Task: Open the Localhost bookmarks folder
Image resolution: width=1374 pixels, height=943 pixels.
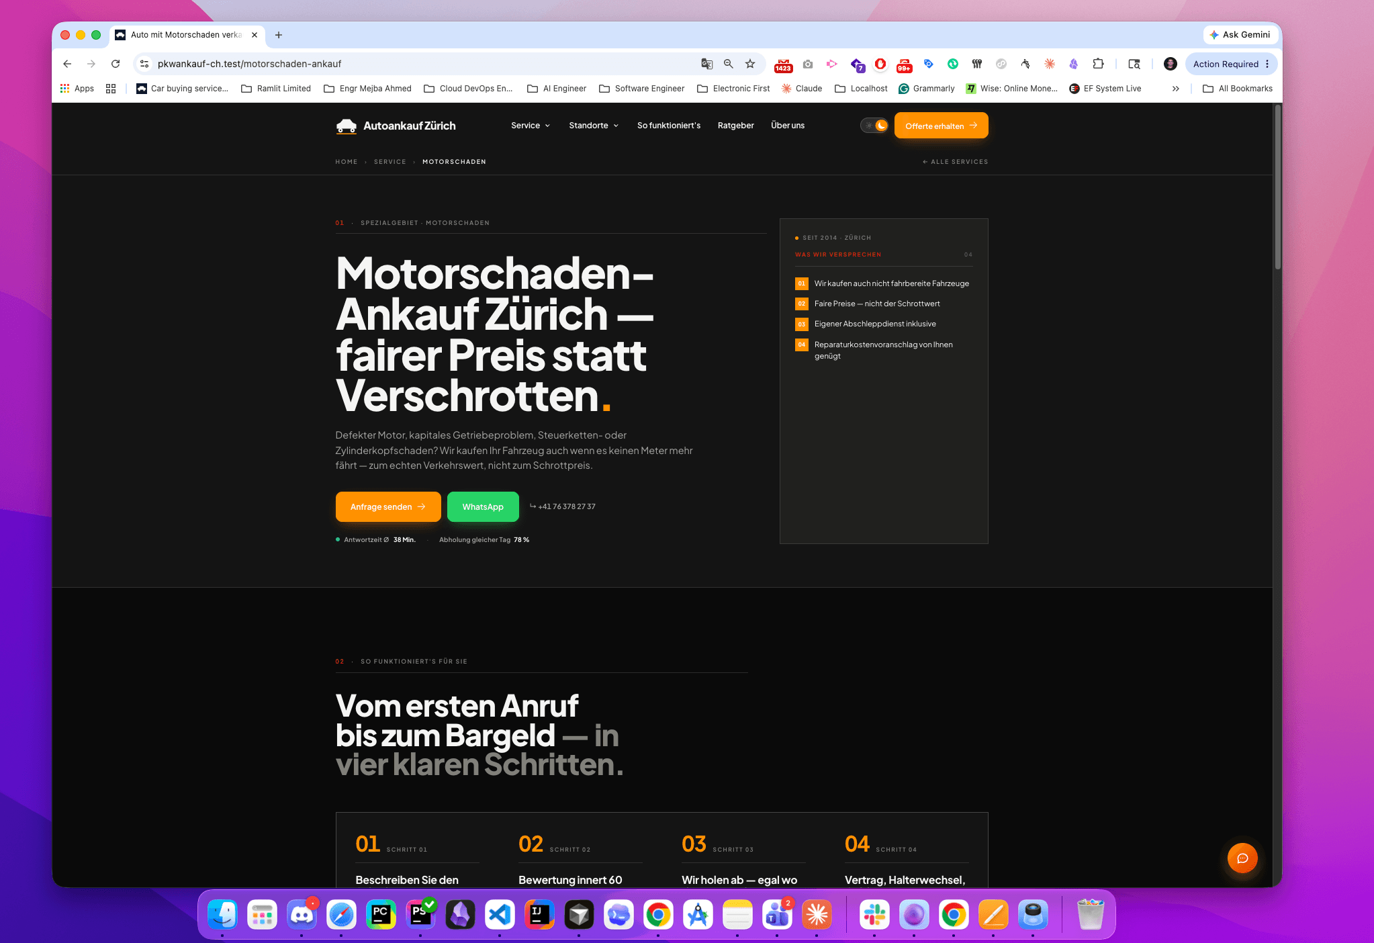Action: click(861, 89)
